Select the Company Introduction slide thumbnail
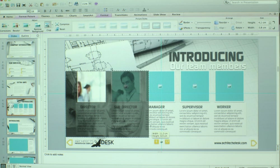 pyautogui.click(x=21, y=49)
